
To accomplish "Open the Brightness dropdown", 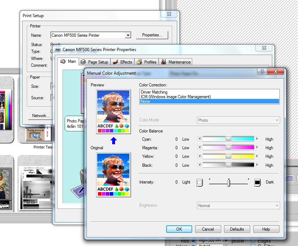I will tap(238, 206).
